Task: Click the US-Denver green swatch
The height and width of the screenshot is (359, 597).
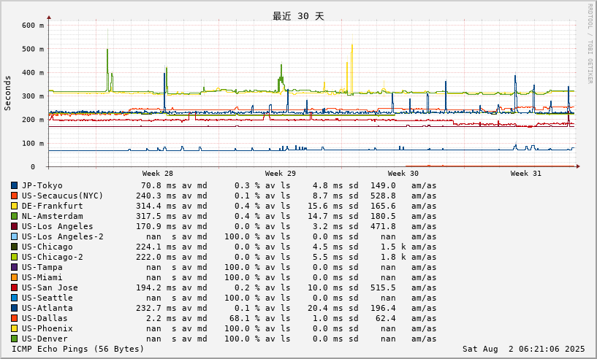Action: [x=14, y=339]
